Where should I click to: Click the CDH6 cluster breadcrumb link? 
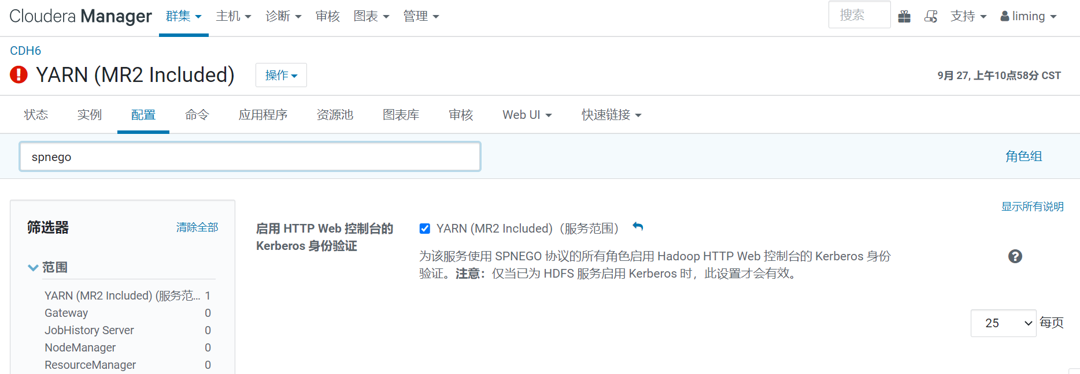tap(25, 51)
